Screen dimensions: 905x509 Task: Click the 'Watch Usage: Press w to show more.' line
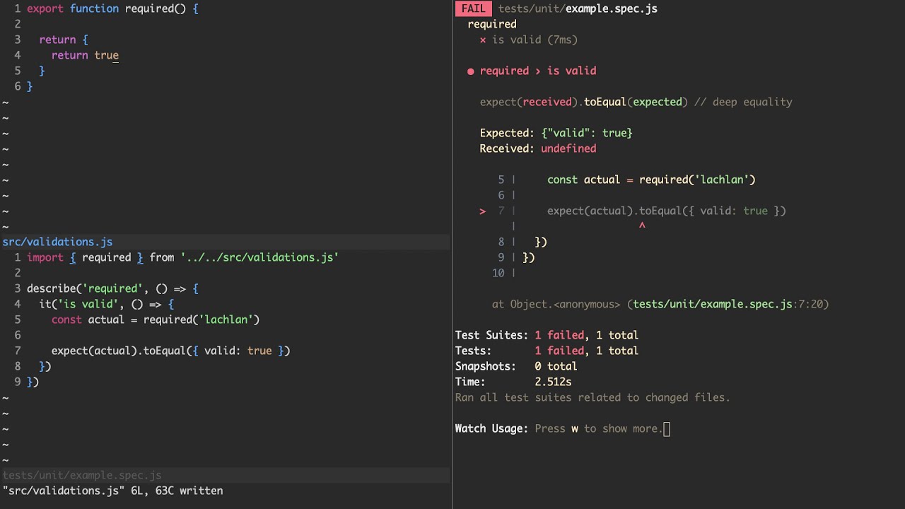(559, 428)
